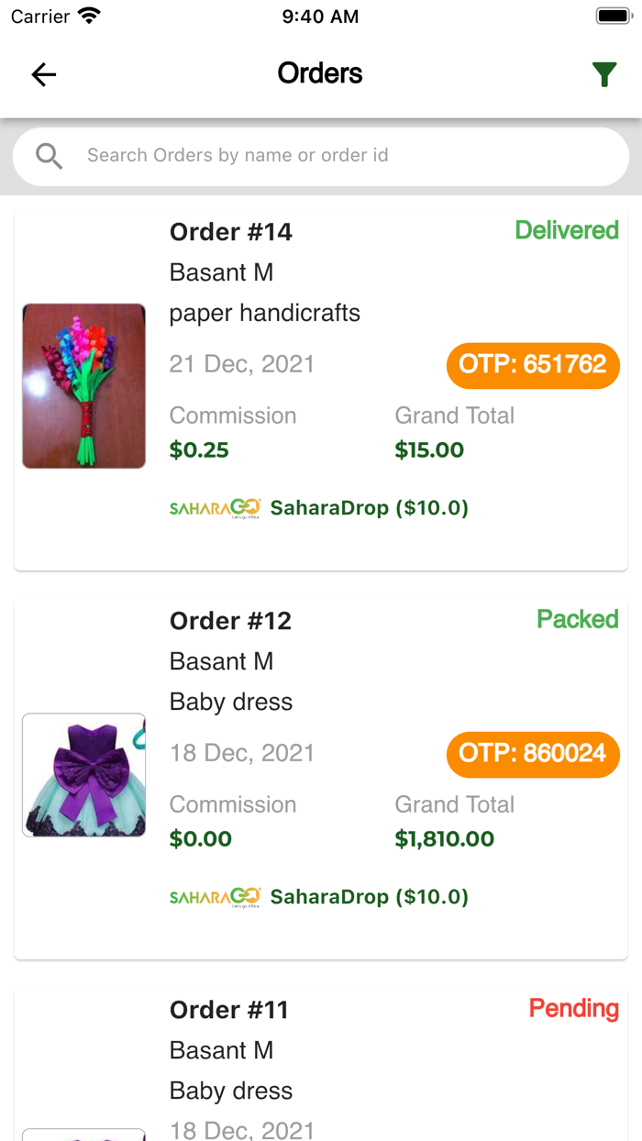This screenshot has height=1141, width=642.
Task: Tap SaharaGo logo on Order #12
Action: coord(216,897)
